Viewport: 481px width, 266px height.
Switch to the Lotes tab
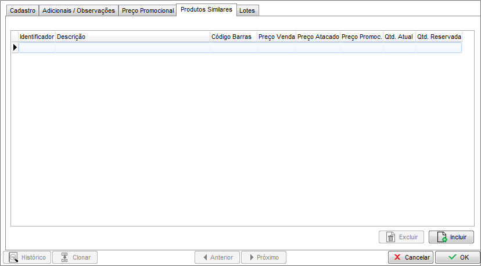247,10
